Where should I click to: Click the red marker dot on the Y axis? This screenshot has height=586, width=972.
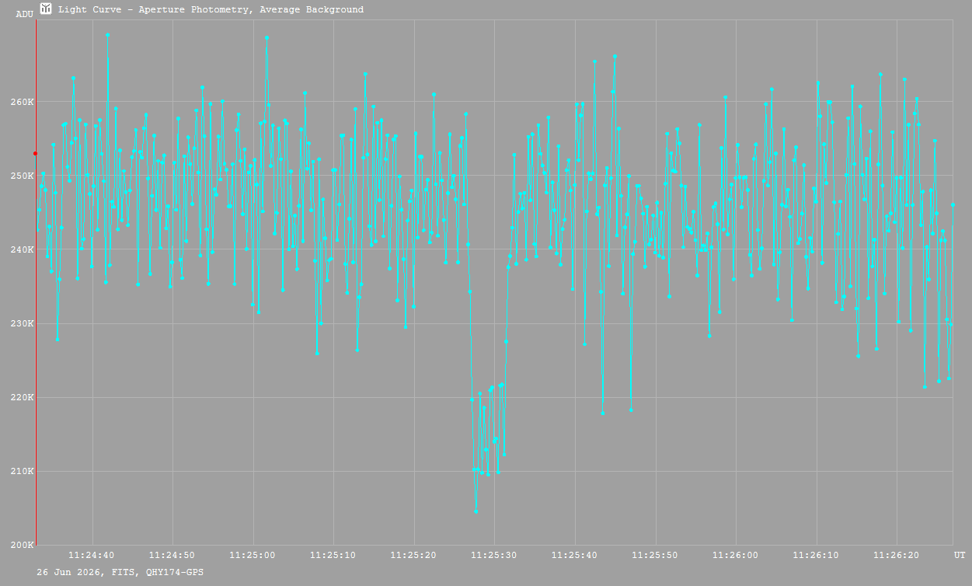pyautogui.click(x=35, y=153)
